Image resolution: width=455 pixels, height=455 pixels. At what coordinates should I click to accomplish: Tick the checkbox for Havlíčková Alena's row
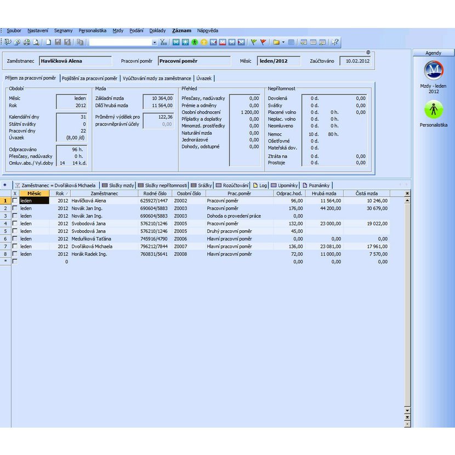15,201
